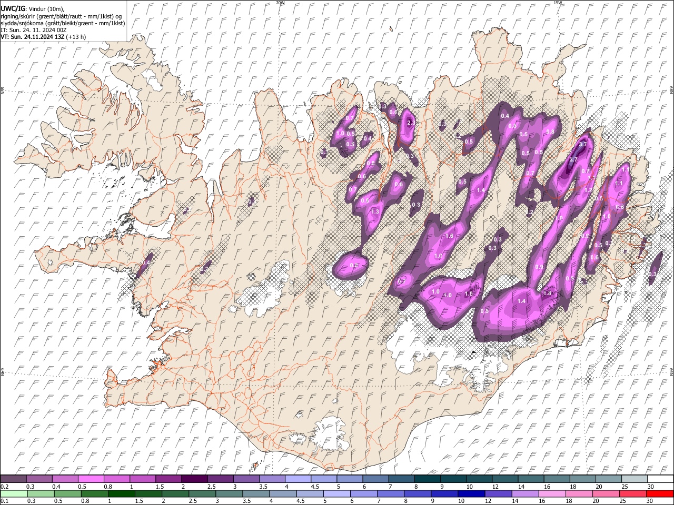674x505 pixels.
Task: Select dark teal upper-scale swatch starting at 8
Action: coord(427,479)
